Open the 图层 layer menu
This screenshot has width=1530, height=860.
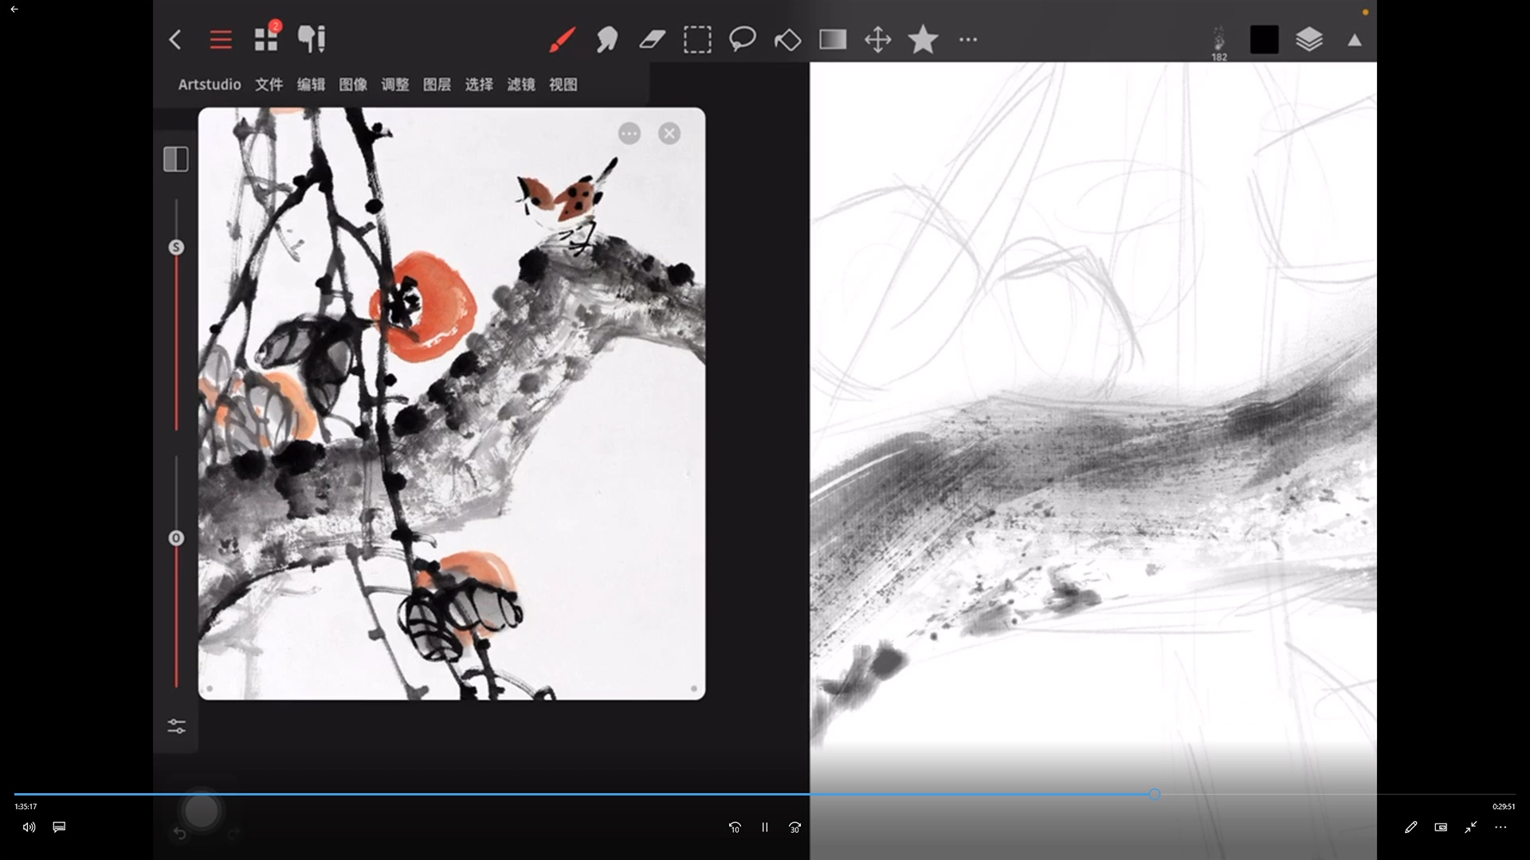[x=437, y=84]
